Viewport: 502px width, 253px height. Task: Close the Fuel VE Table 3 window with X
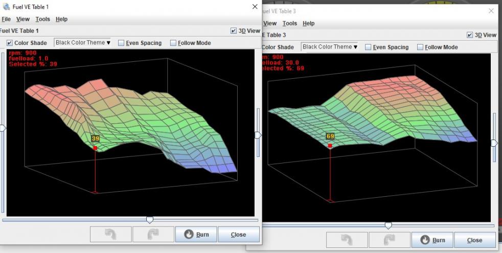(491, 11)
